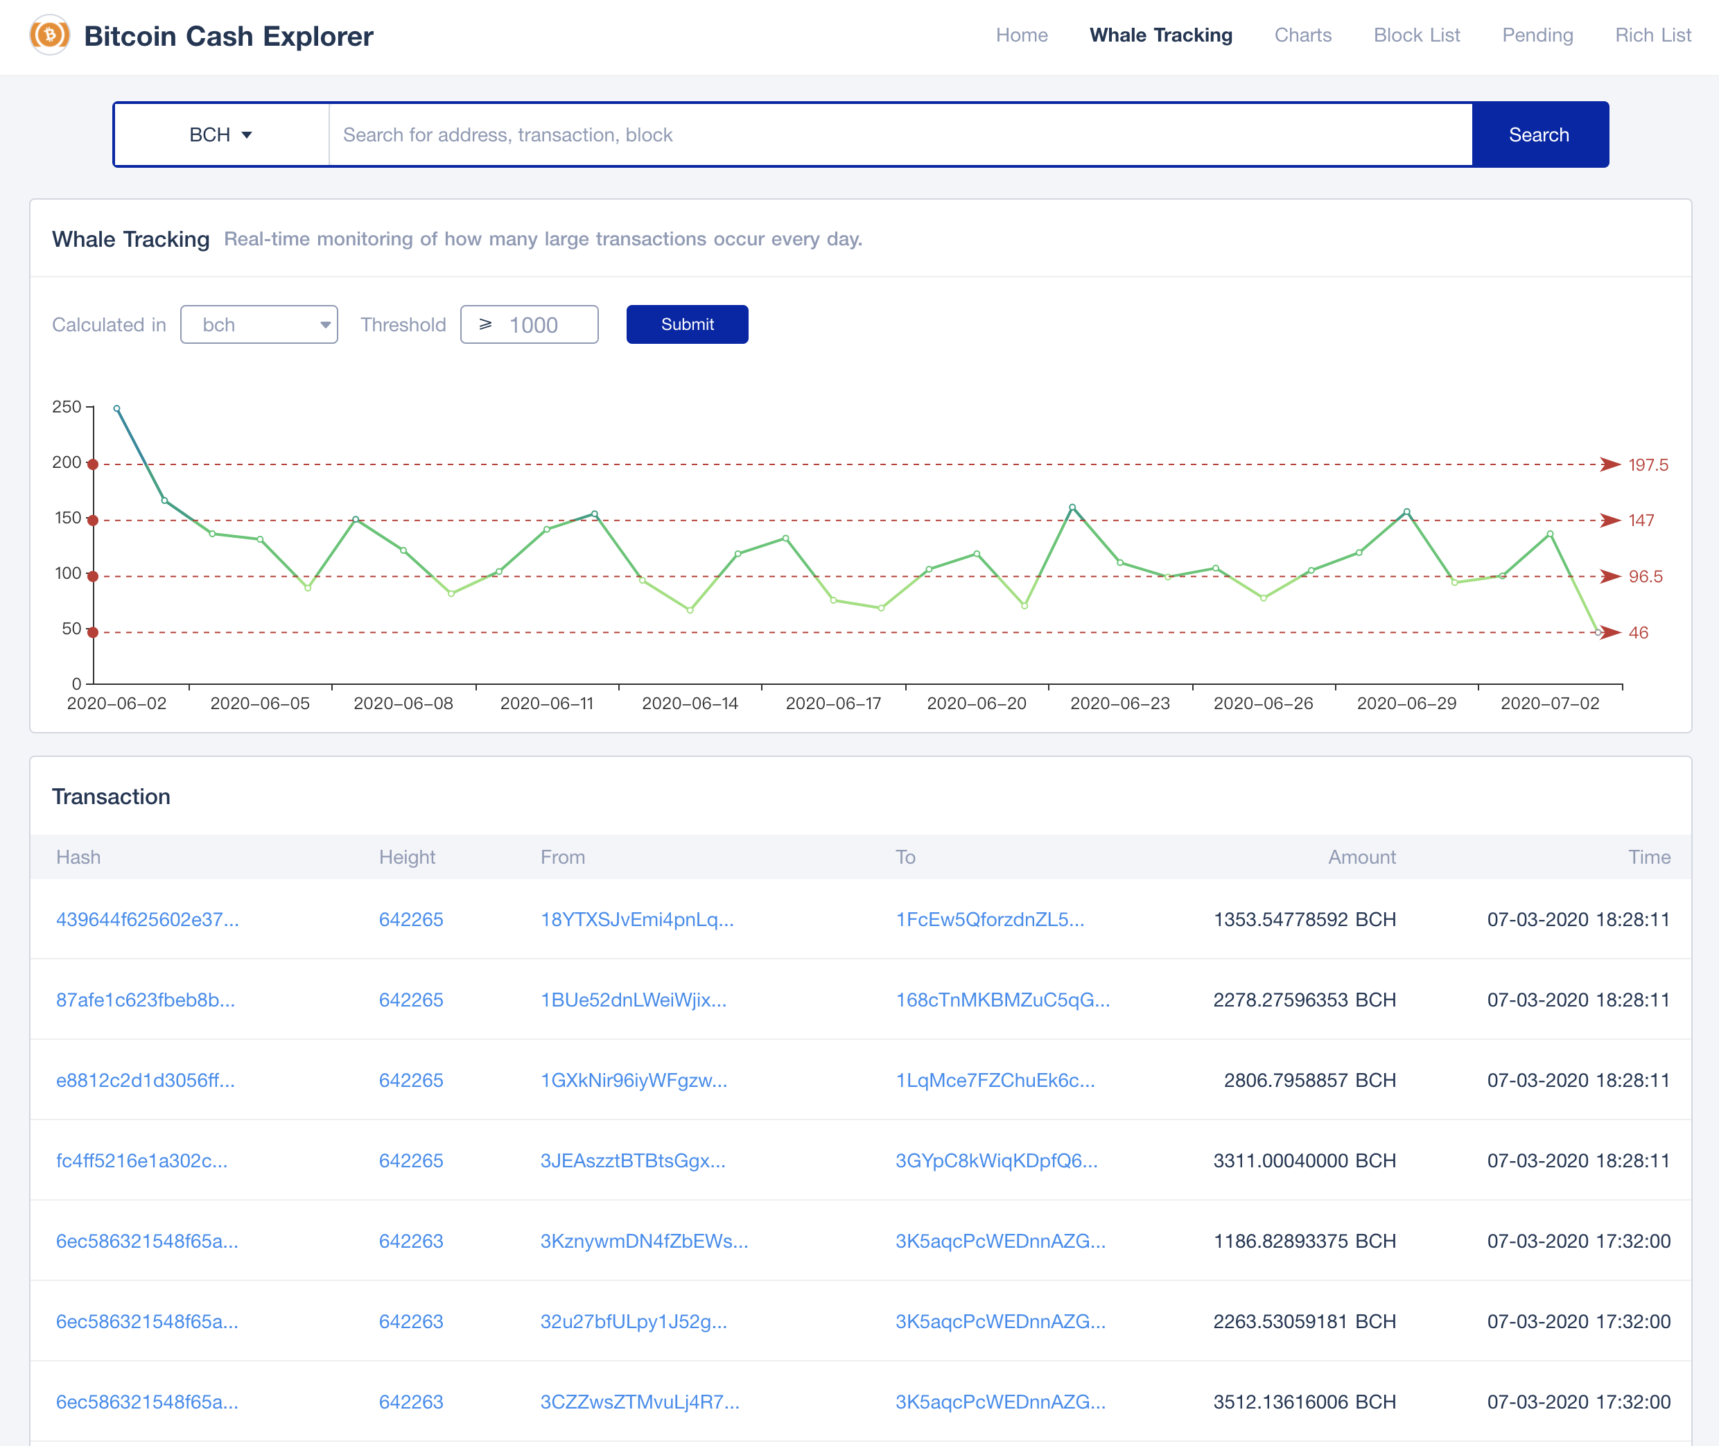Click the Amount column header
Viewport: 1719px width, 1446px height.
1361,857
